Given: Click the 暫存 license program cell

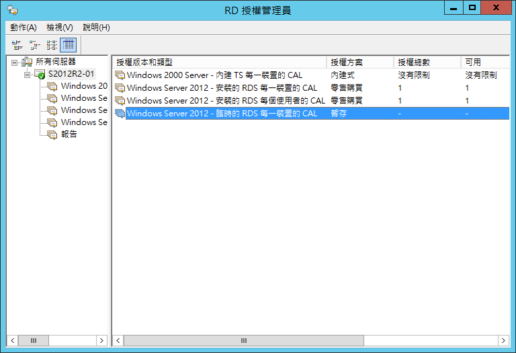Looking at the screenshot, I should click(x=339, y=113).
